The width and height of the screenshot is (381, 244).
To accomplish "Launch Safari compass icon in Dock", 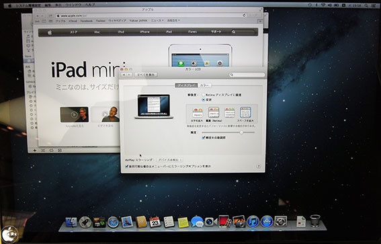I will (114, 222).
